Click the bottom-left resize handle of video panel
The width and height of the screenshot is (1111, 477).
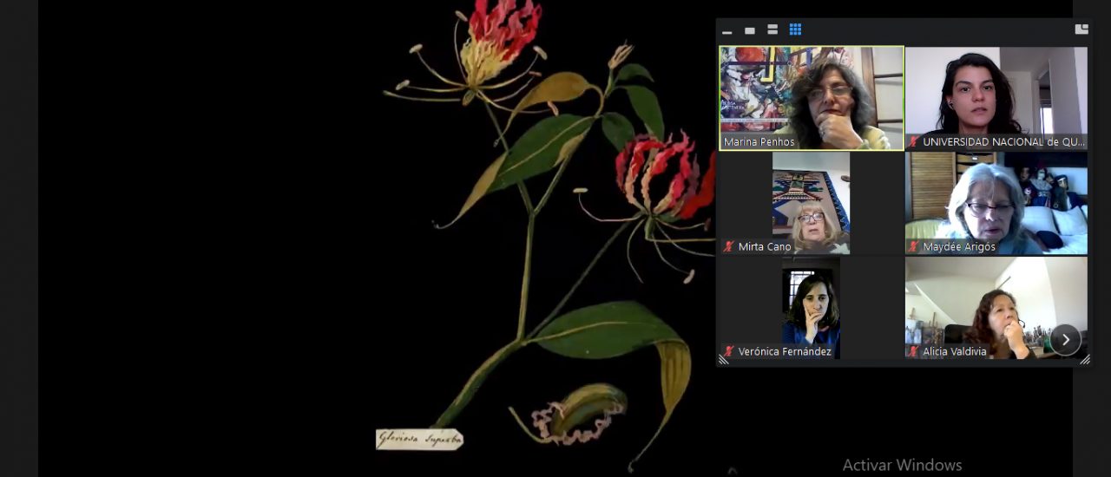[x=723, y=359]
